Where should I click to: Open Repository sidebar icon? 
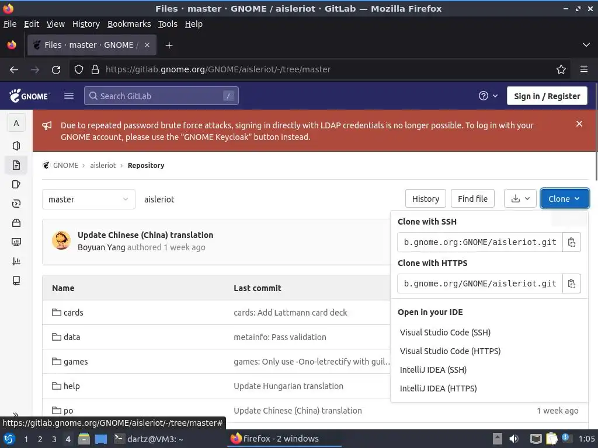(16, 165)
